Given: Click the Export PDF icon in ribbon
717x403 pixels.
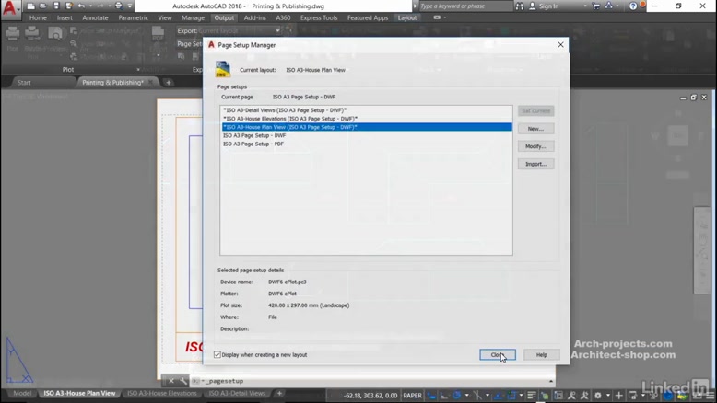Looking at the screenshot, I should click(x=158, y=36).
